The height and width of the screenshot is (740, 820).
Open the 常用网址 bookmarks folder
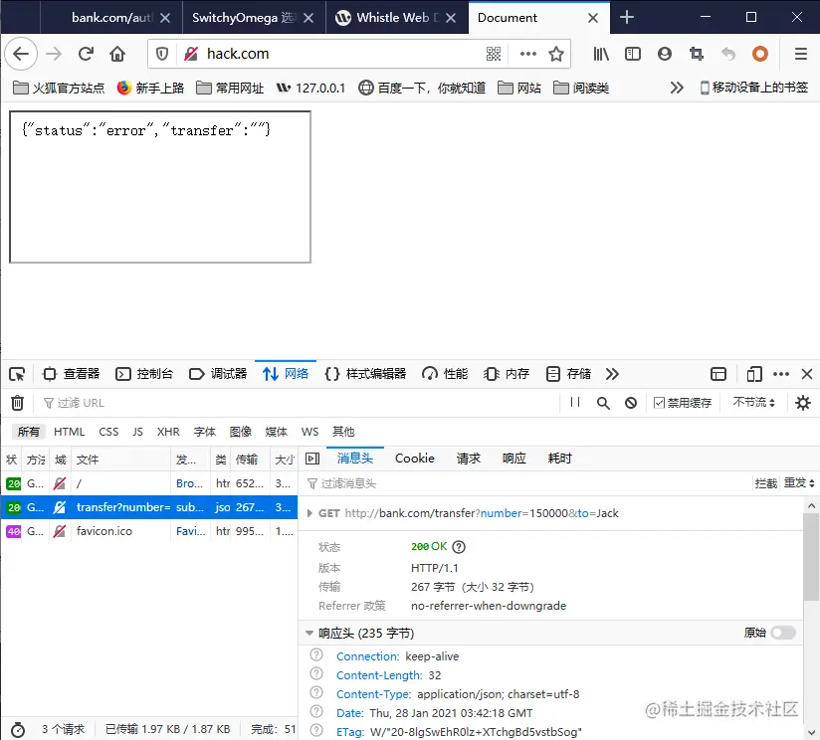[x=230, y=88]
